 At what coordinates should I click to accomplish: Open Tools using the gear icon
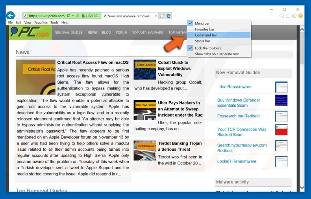click(294, 16)
